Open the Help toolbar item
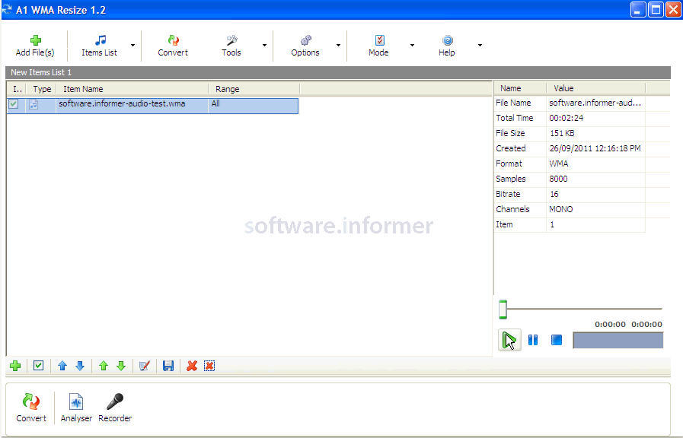This screenshot has height=438, width=683. (x=447, y=46)
